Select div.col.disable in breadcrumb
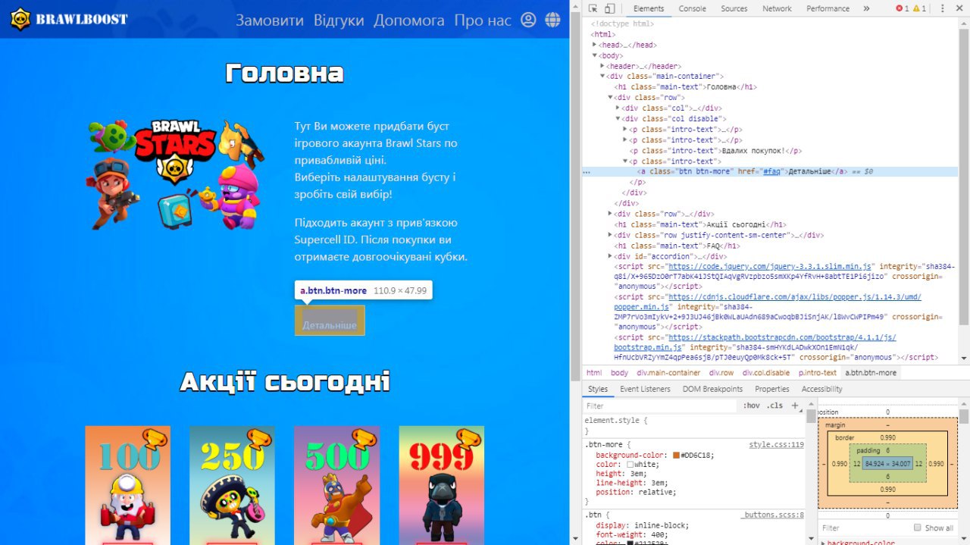970x545 pixels. click(765, 373)
